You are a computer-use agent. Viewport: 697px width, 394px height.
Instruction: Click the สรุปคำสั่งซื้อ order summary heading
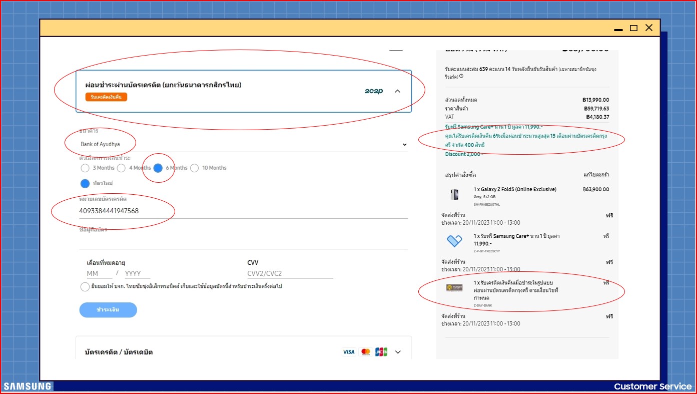[x=460, y=175]
